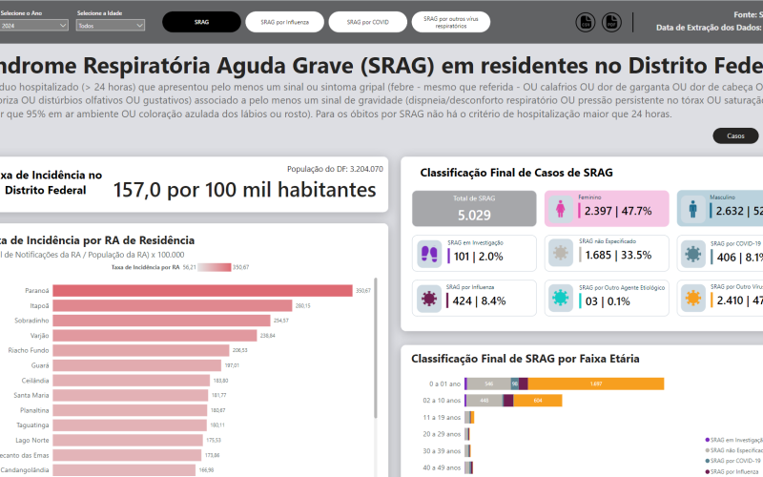Click the male figure icon in Masculino card

point(693,209)
